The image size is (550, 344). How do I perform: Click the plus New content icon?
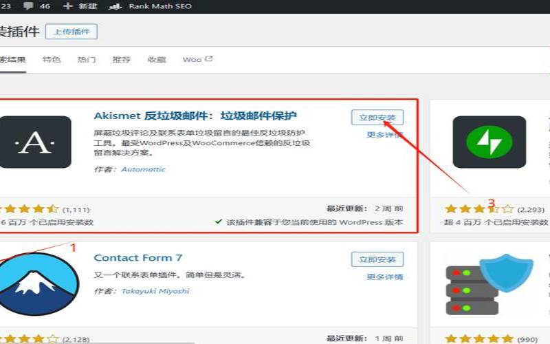click(x=67, y=6)
